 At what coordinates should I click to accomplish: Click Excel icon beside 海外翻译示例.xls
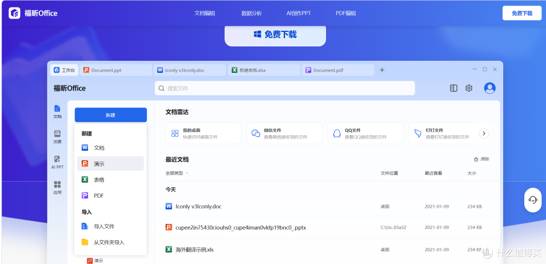(169, 249)
